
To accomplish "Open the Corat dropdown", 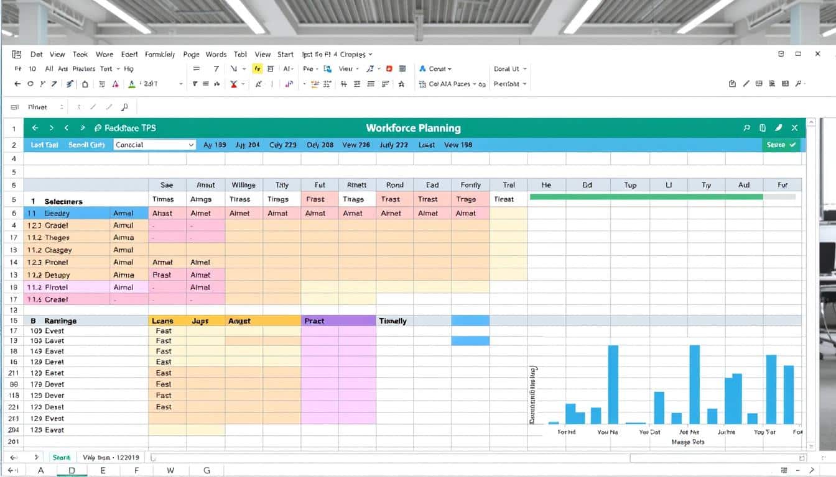I will [435, 69].
